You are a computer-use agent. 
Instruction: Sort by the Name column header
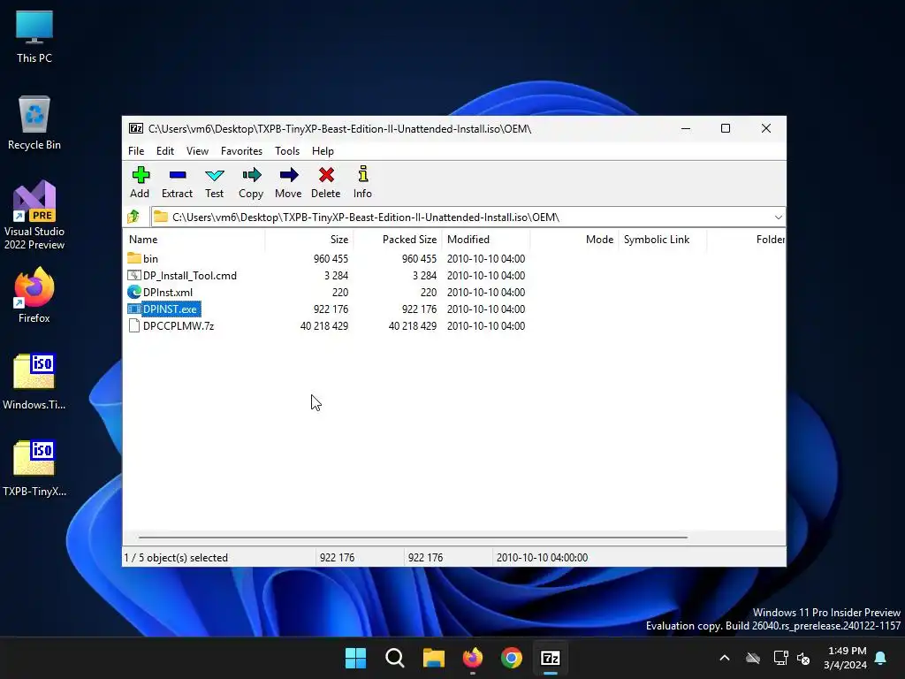(194, 239)
